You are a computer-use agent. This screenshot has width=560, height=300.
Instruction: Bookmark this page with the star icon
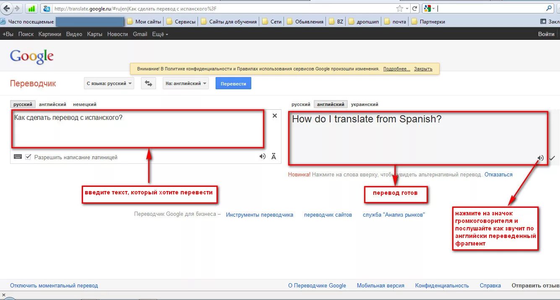point(400,8)
